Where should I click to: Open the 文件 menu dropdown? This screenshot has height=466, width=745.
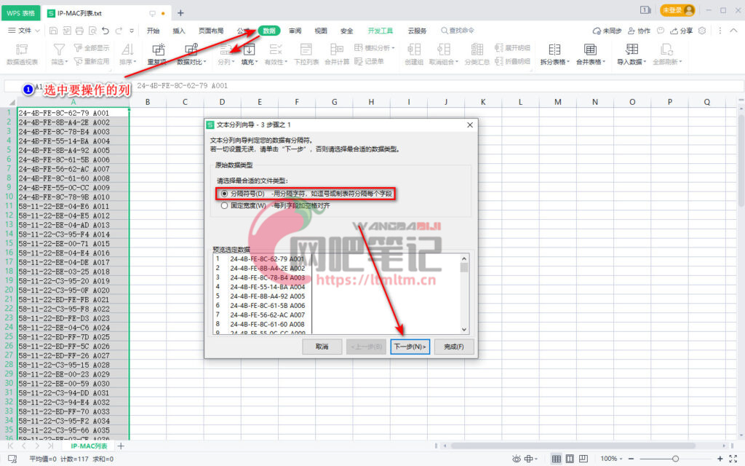pos(24,31)
